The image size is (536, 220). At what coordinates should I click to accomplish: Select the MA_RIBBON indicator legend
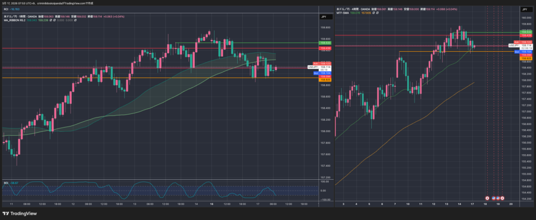[14, 21]
